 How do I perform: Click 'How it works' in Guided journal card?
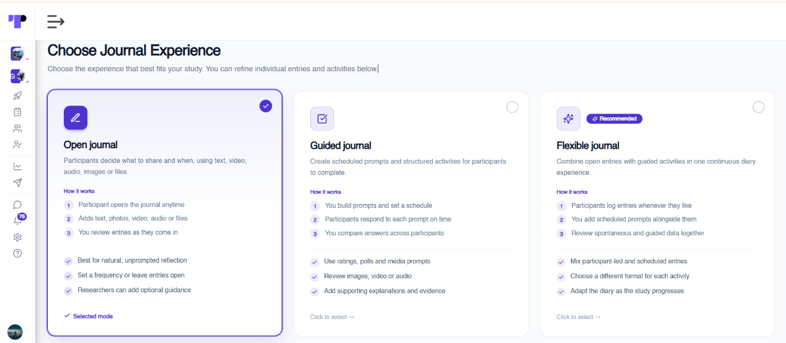click(325, 192)
